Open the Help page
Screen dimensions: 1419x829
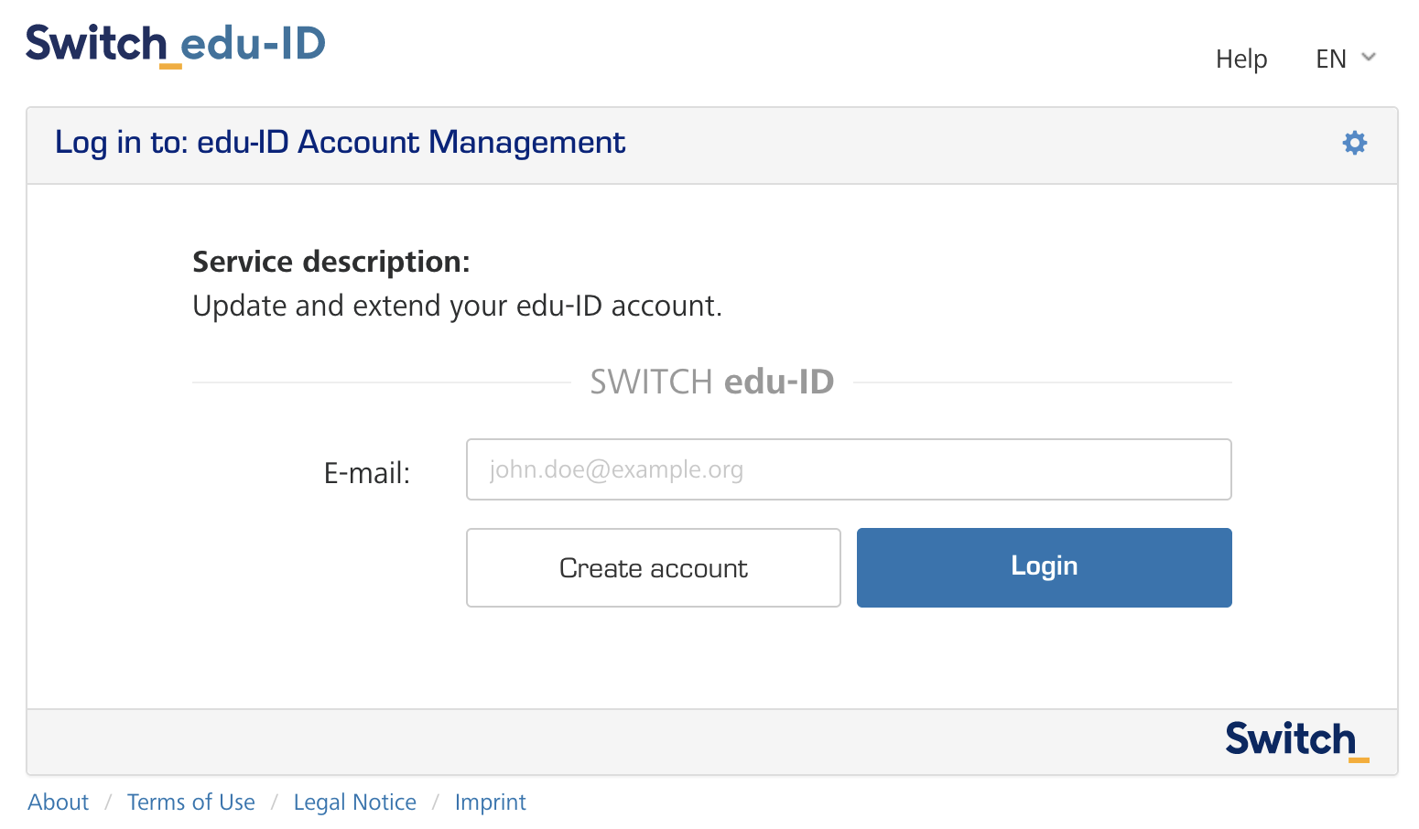pos(1240,59)
